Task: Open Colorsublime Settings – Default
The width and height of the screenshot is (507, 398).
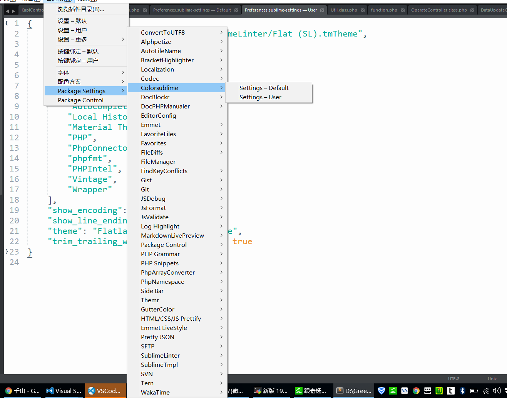Action: 269,88
